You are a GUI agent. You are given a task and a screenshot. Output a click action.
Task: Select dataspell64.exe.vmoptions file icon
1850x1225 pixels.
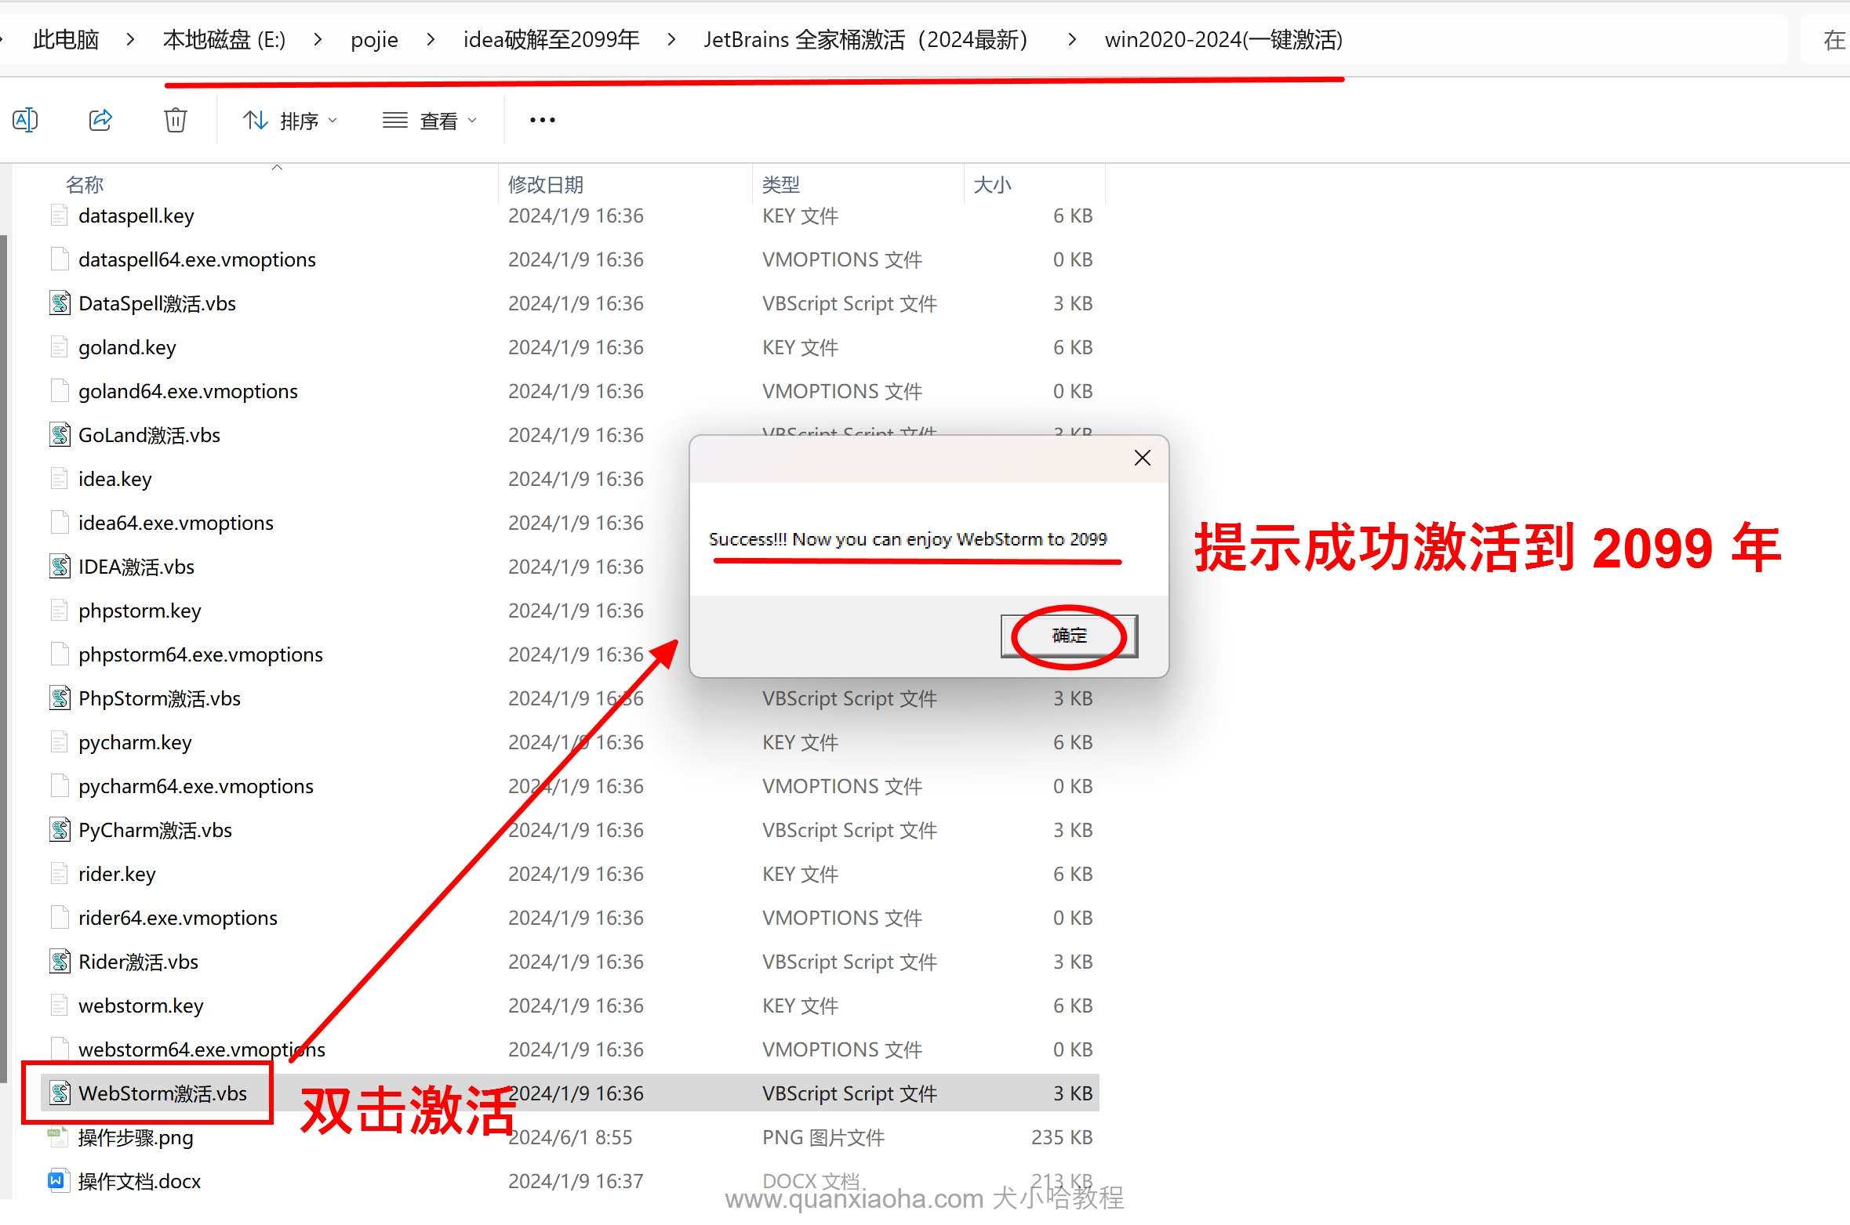(60, 259)
